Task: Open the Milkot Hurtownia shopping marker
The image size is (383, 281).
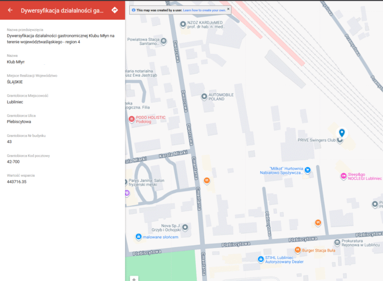Action: pyautogui.click(x=308, y=170)
